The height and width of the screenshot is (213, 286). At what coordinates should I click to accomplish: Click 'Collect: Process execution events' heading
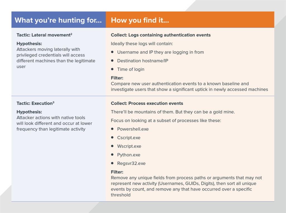coord(147,103)
